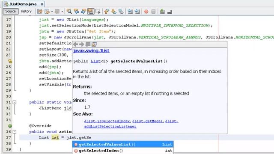Viewport: 274px width, 154px height.
Task: Click the override annotation glyph at line 35
Action: tap(10, 126)
